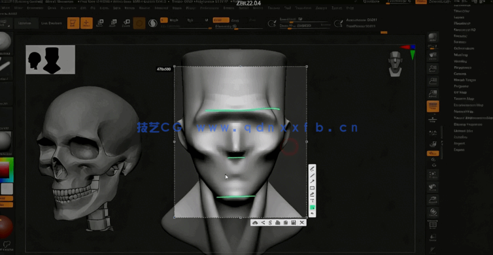
Task: Select the Scale transform icon in top shelf
Action: 113,24
